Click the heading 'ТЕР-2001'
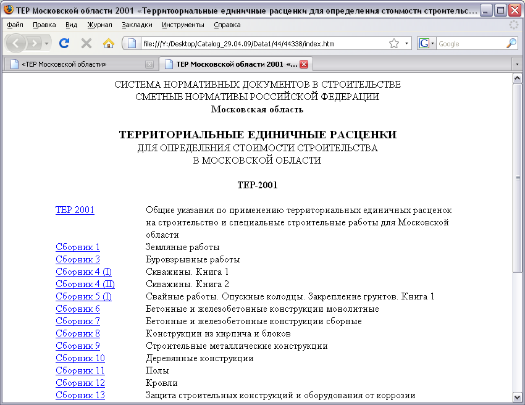The image size is (525, 405). coord(258,185)
